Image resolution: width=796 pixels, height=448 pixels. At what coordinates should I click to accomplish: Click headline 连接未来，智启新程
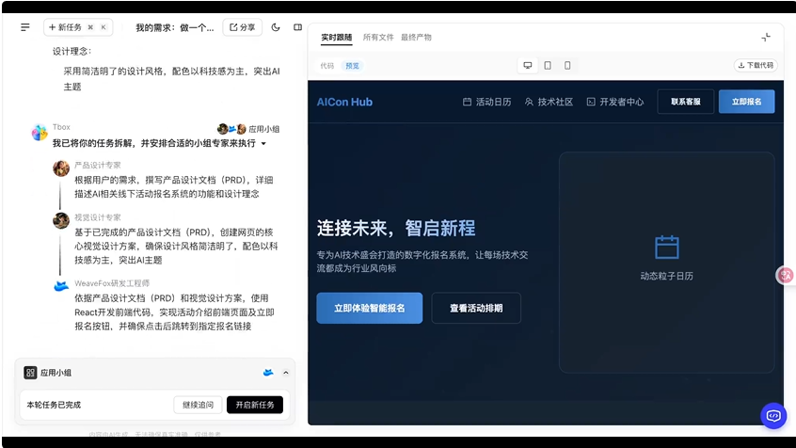pos(396,228)
